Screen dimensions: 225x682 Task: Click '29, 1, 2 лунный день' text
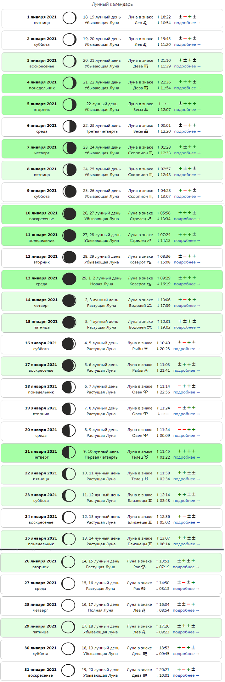pos(102,278)
